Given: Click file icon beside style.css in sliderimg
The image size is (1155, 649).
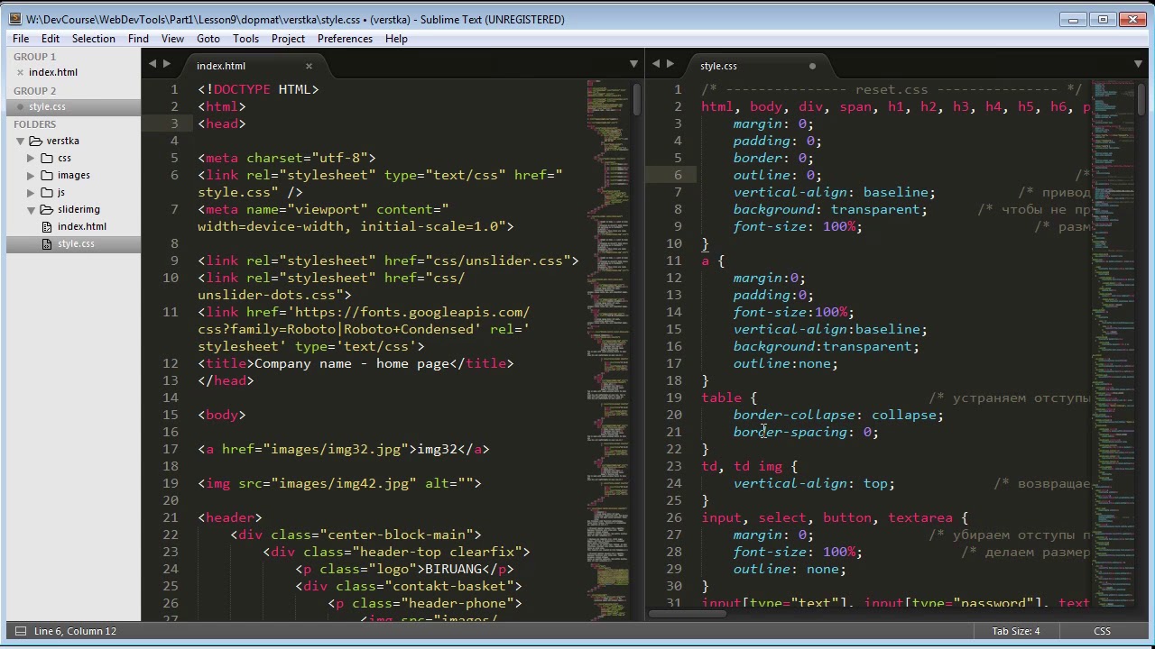Looking at the screenshot, I should pyautogui.click(x=48, y=243).
